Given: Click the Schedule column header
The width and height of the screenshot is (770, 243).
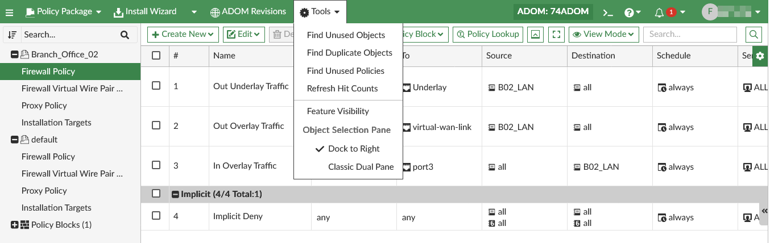Looking at the screenshot, I should [x=695, y=56].
